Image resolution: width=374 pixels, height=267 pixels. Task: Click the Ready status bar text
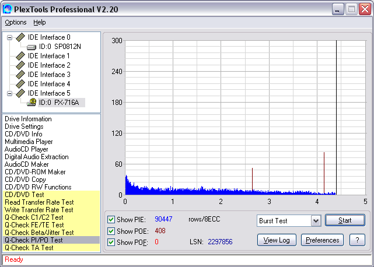pyautogui.click(x=14, y=259)
